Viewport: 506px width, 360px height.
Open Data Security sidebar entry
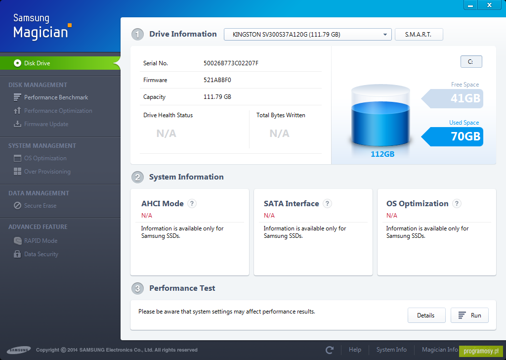tap(41, 254)
